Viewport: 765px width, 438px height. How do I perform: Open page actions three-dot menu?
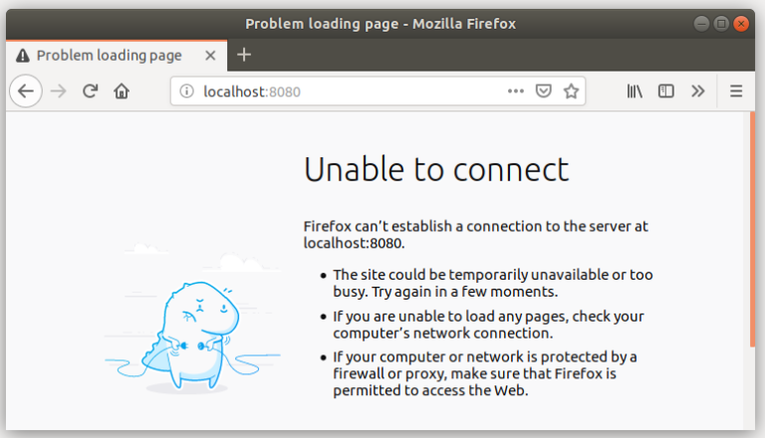pos(515,92)
